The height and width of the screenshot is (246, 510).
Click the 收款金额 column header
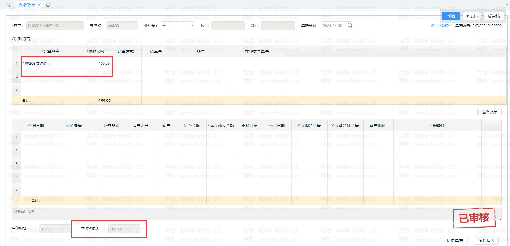coord(96,52)
